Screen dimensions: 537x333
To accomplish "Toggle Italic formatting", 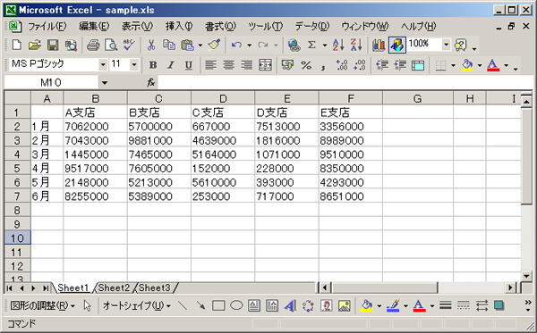I will [x=171, y=65].
